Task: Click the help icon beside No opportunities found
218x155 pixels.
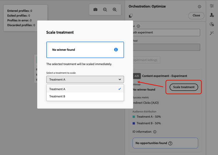Action: [x=170, y=143]
